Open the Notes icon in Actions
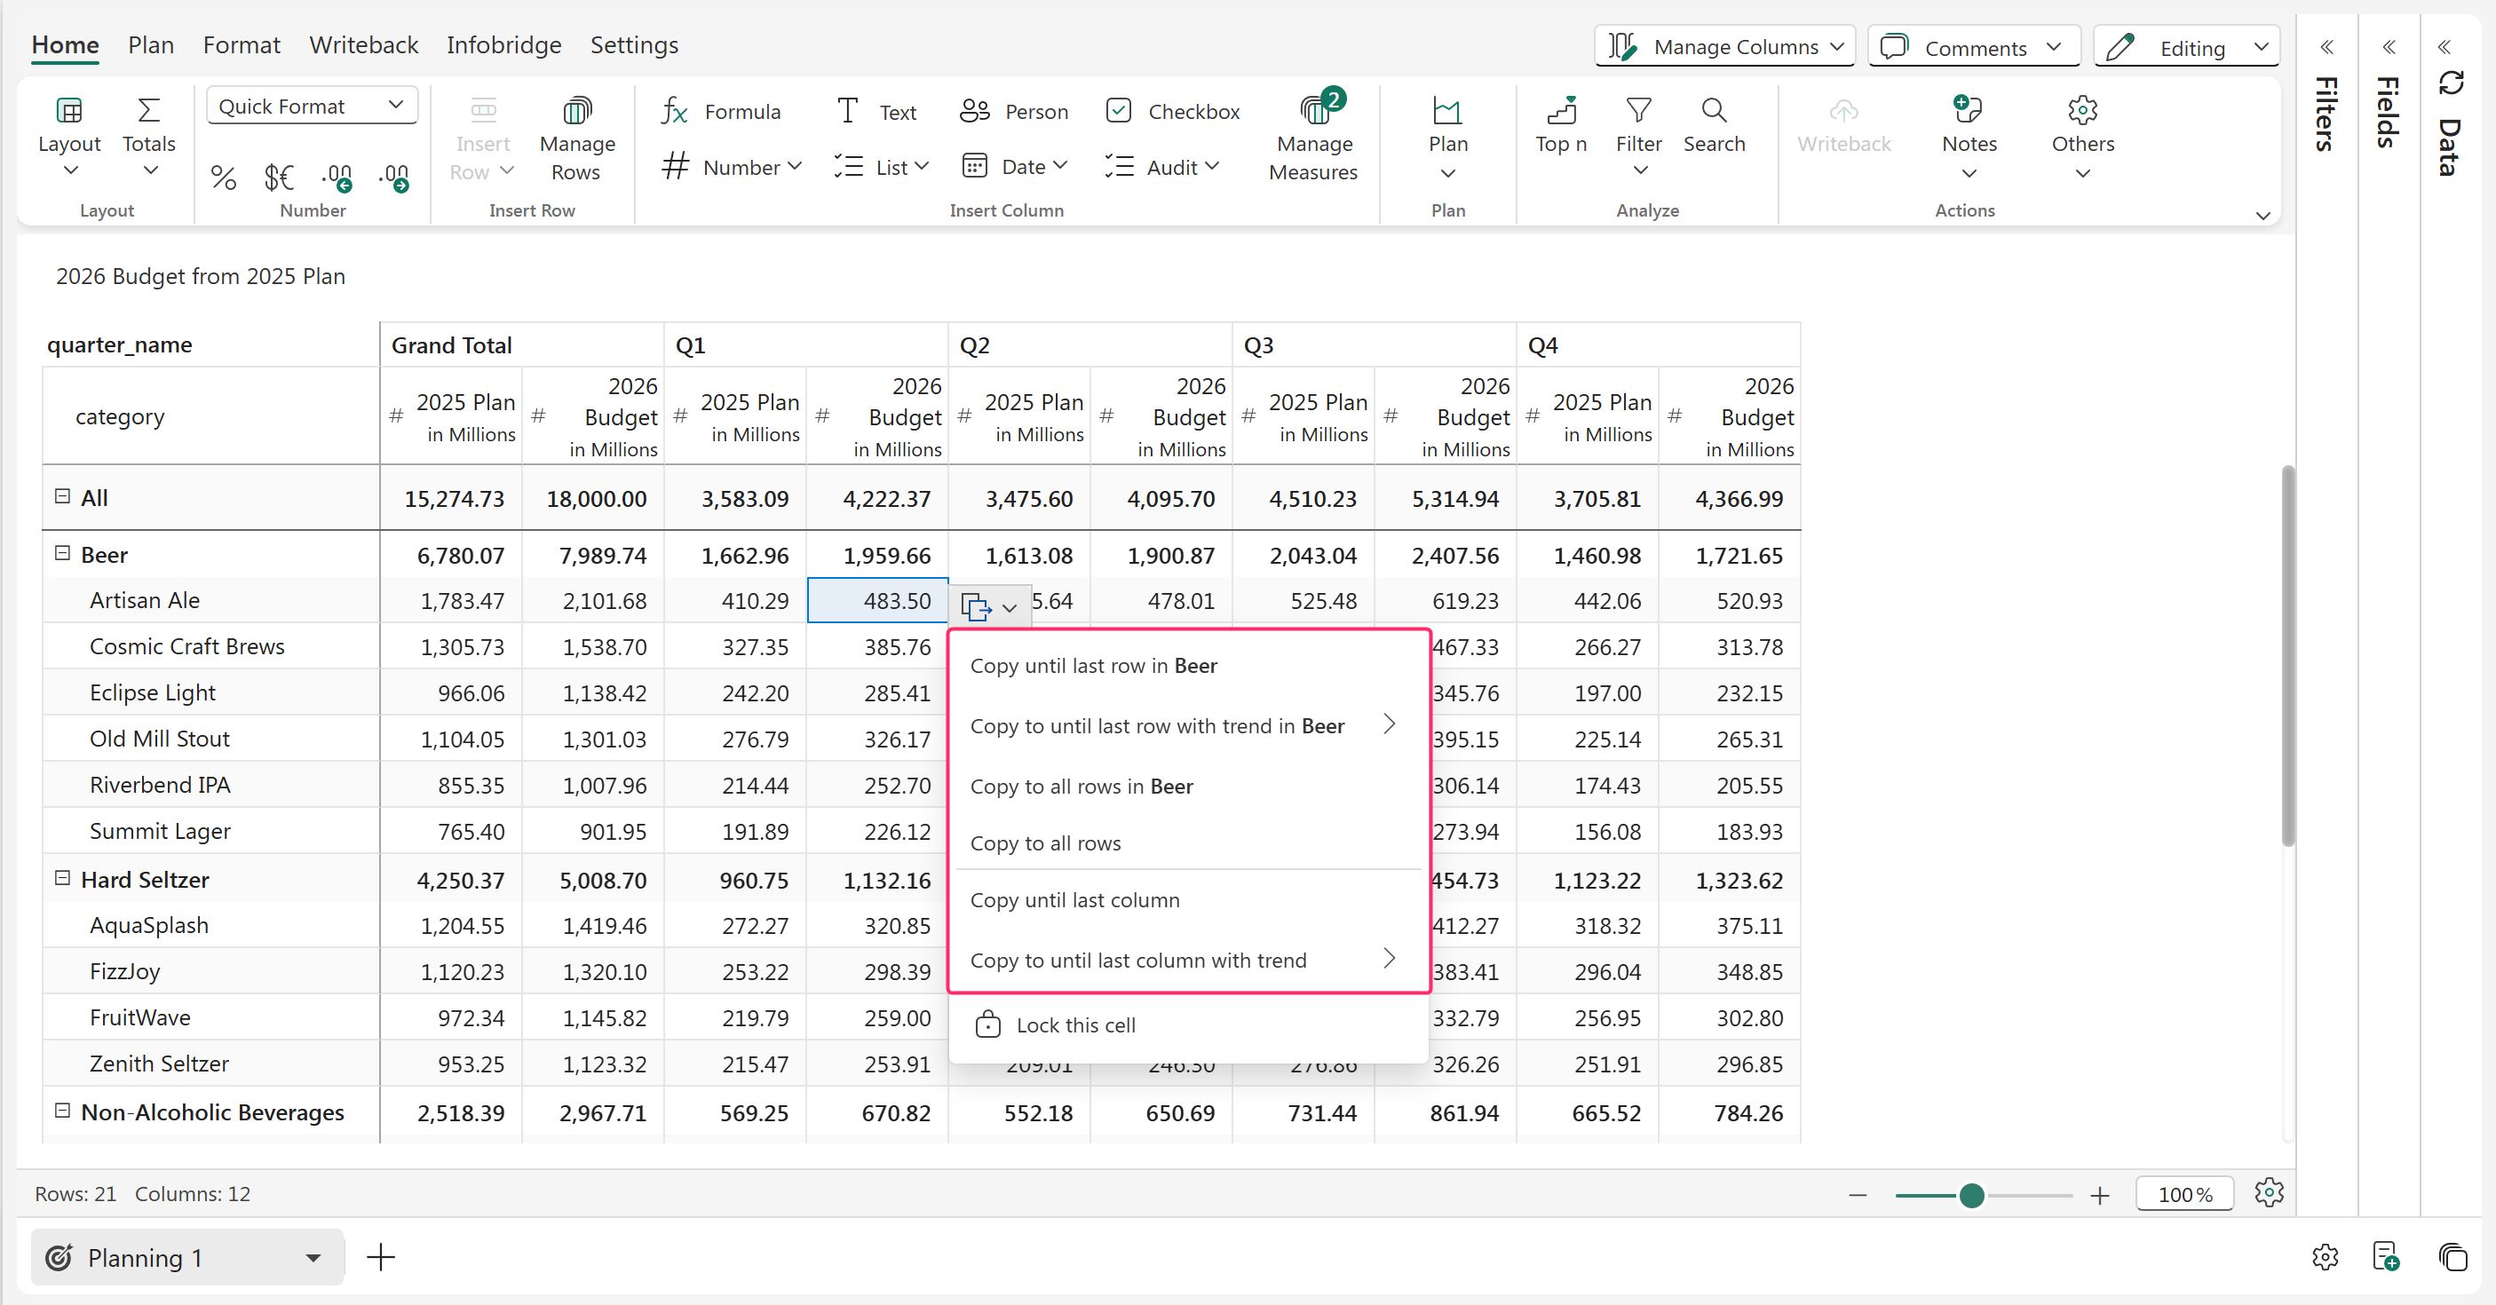Screen dimensions: 2496x1305 click(1968, 110)
